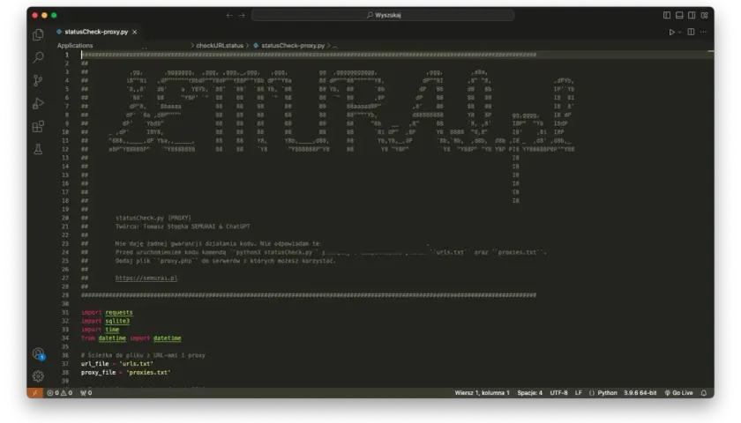Click line number 20 in the gutter
This screenshot has width=741, height=423.
point(65,219)
